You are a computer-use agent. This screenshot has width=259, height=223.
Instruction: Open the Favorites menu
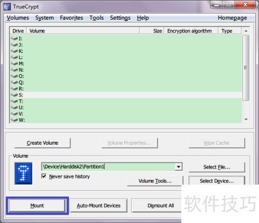pos(71,18)
